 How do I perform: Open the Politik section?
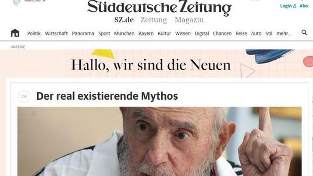[34, 33]
